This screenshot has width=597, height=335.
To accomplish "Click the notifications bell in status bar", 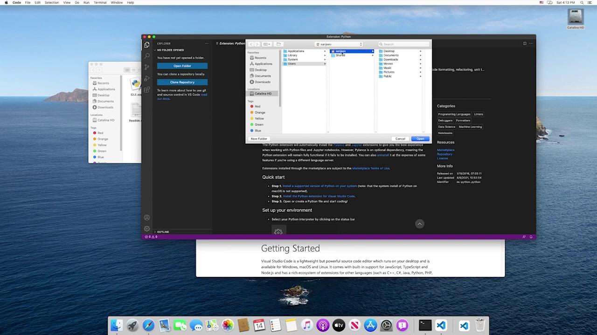I will [531, 237].
